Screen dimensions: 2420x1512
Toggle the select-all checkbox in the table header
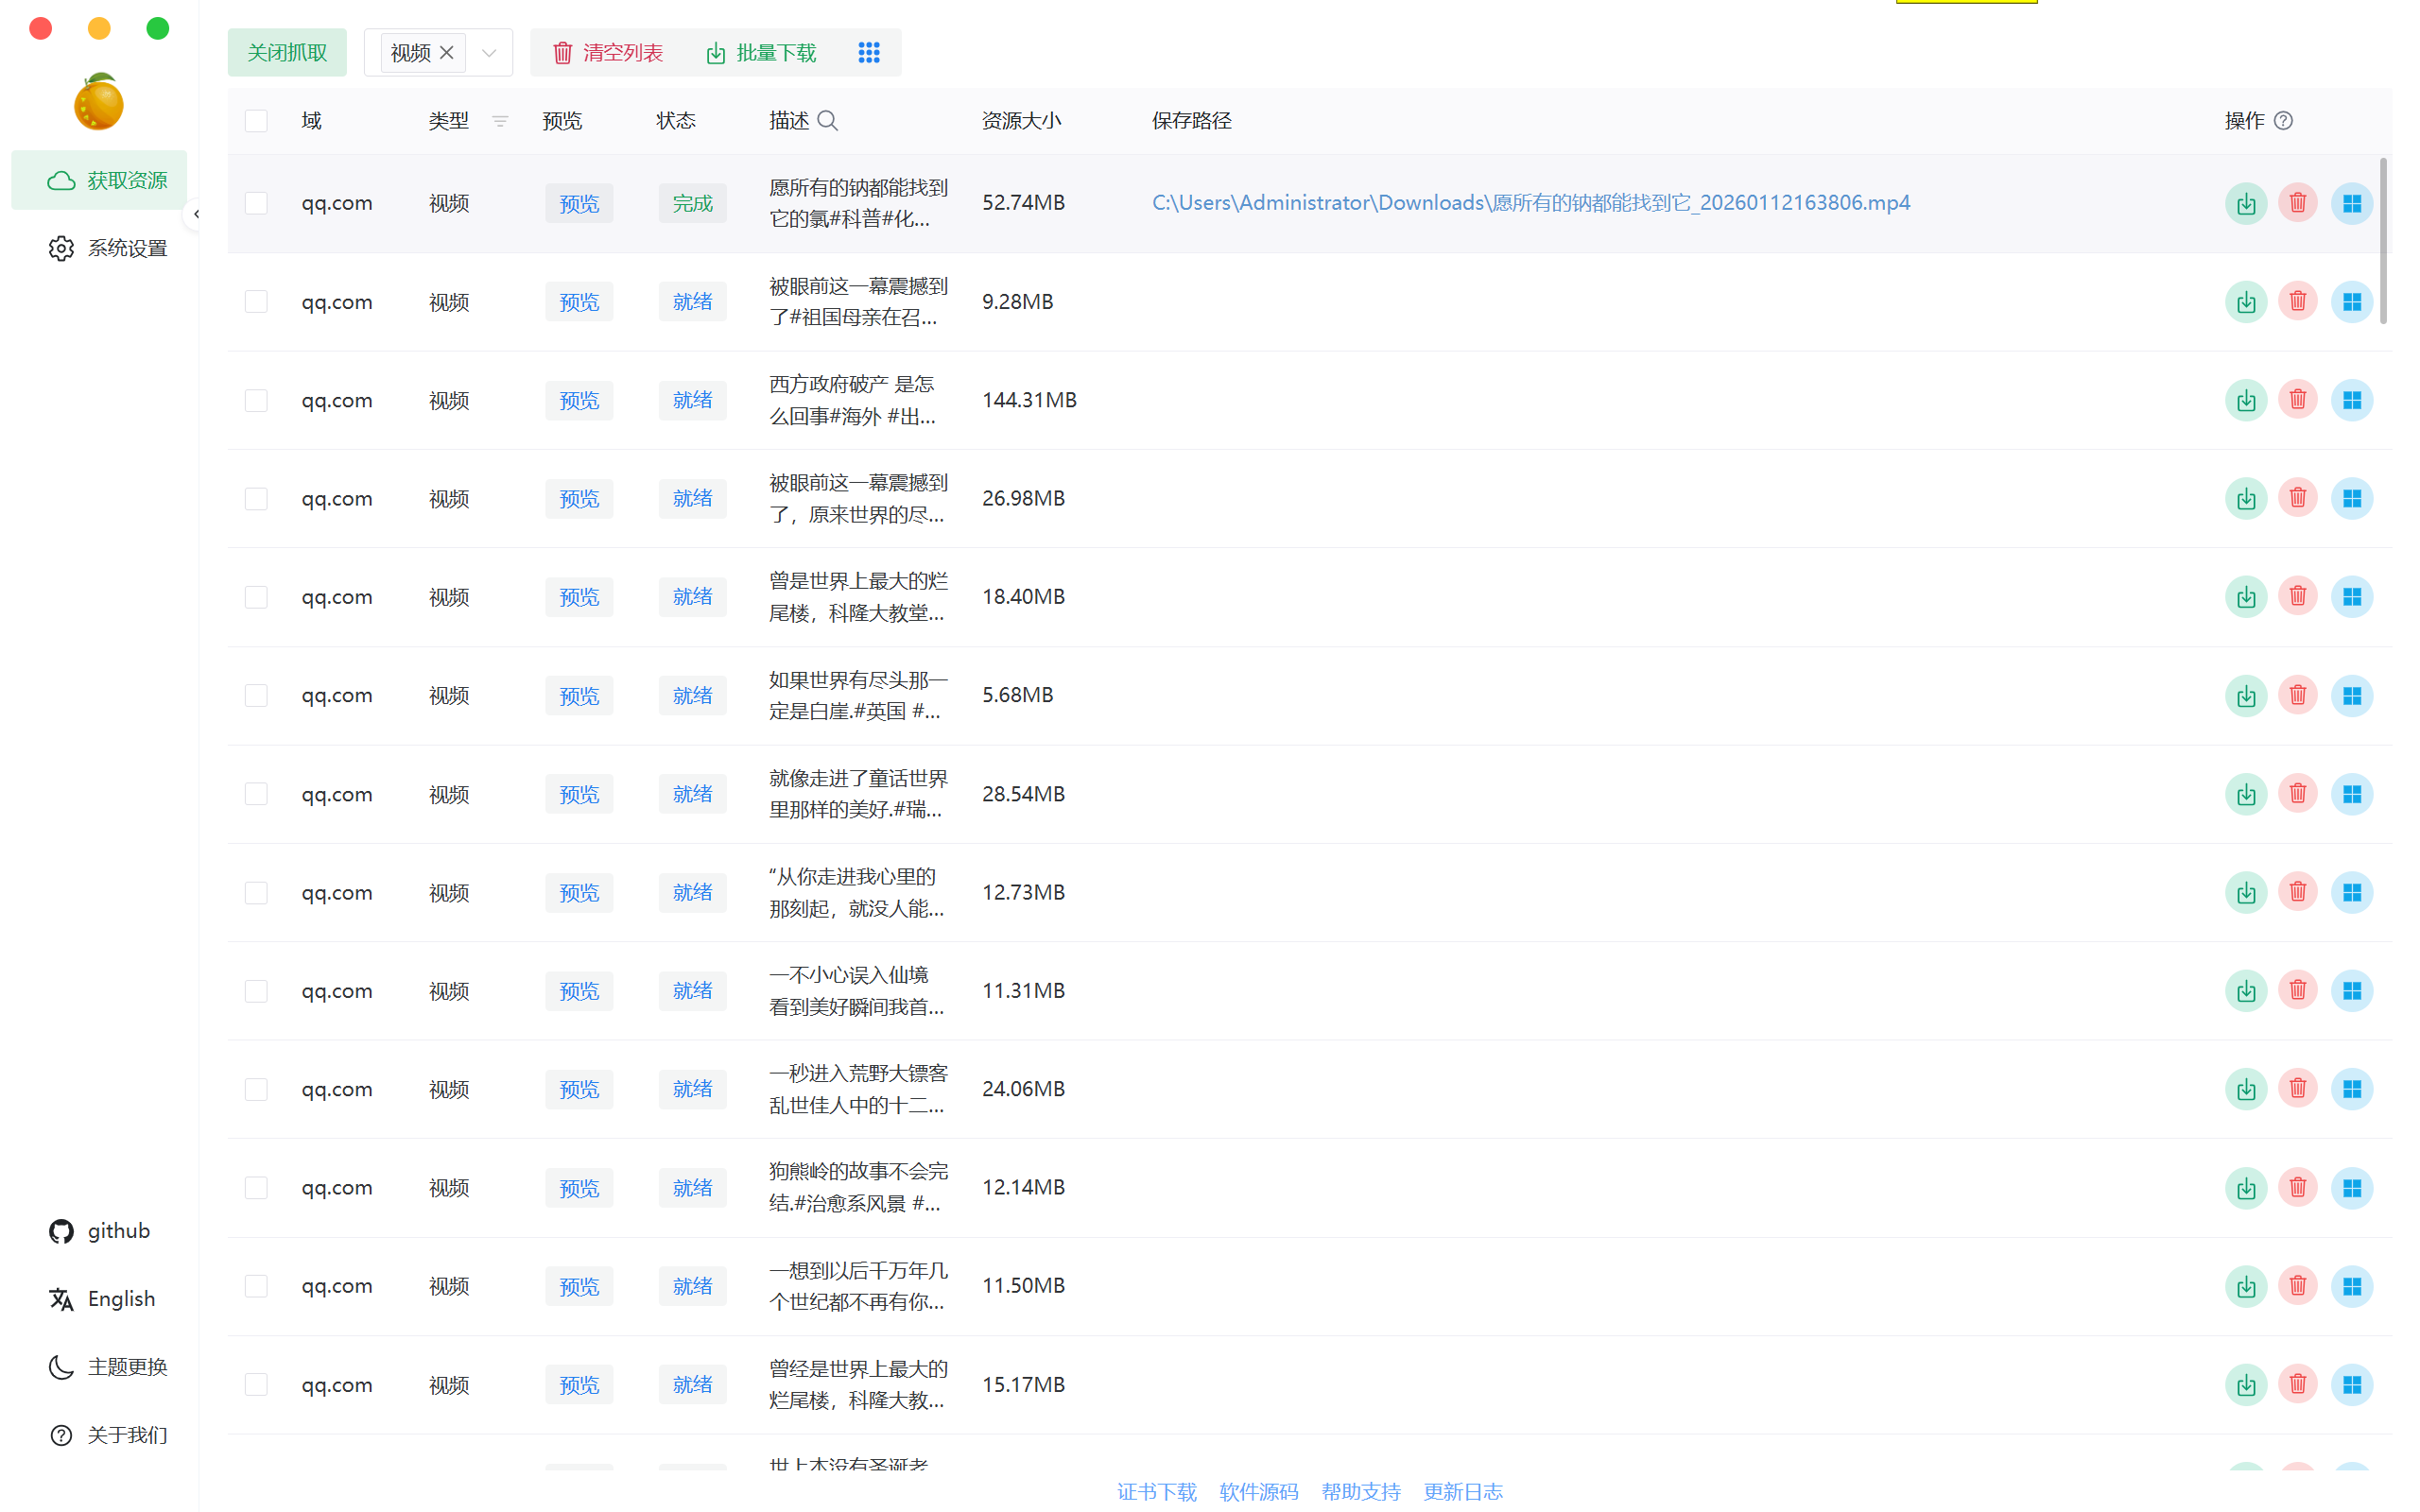(x=256, y=120)
